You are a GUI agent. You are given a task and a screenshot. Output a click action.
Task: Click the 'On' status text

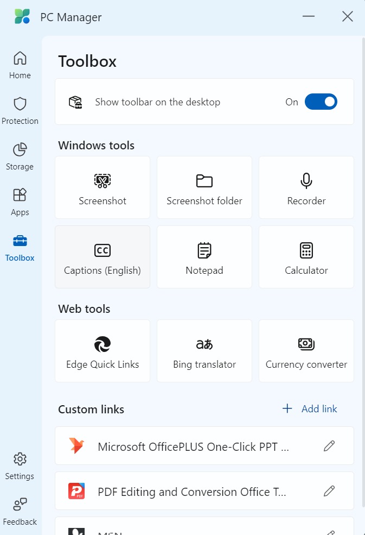point(292,102)
